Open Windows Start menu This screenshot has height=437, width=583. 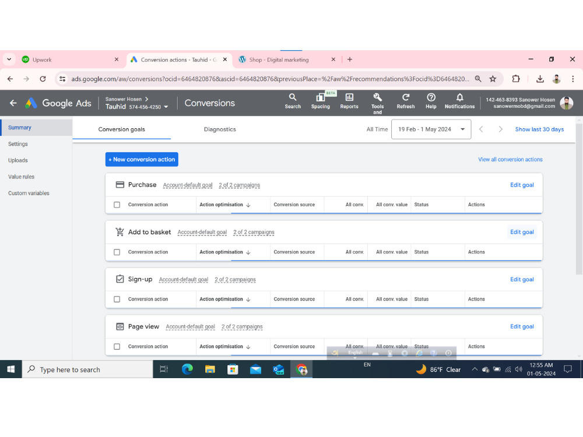click(10, 369)
